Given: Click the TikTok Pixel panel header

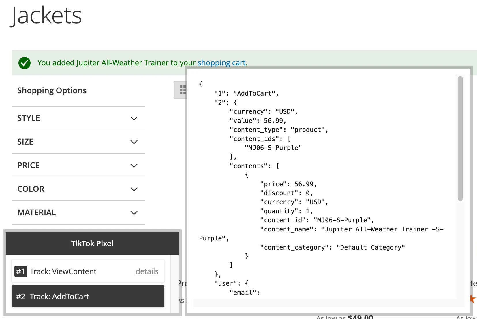Looking at the screenshot, I should [92, 243].
